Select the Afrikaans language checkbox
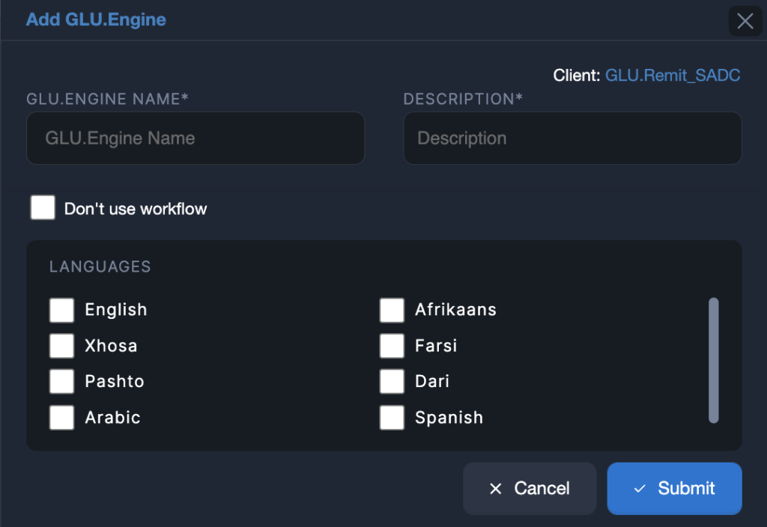 [392, 310]
